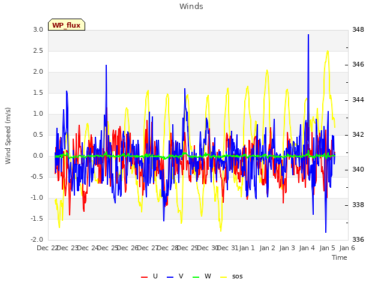Select the 'W' legend label

pyautogui.click(x=208, y=276)
